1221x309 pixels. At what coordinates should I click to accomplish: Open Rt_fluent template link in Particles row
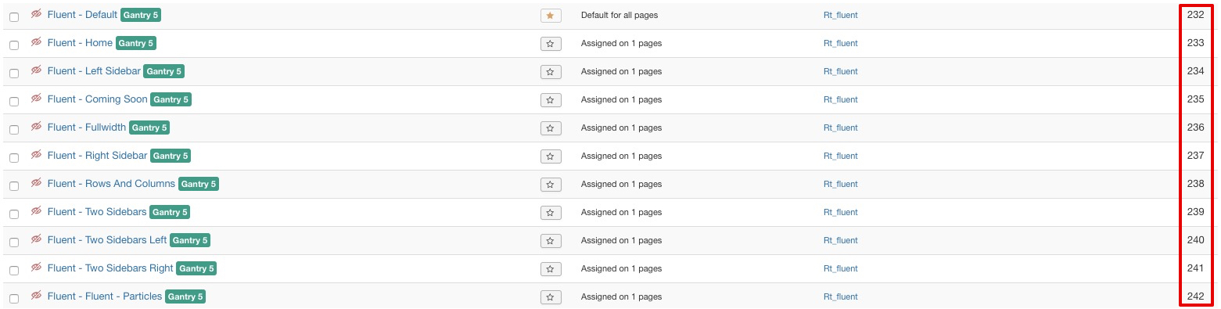point(840,296)
